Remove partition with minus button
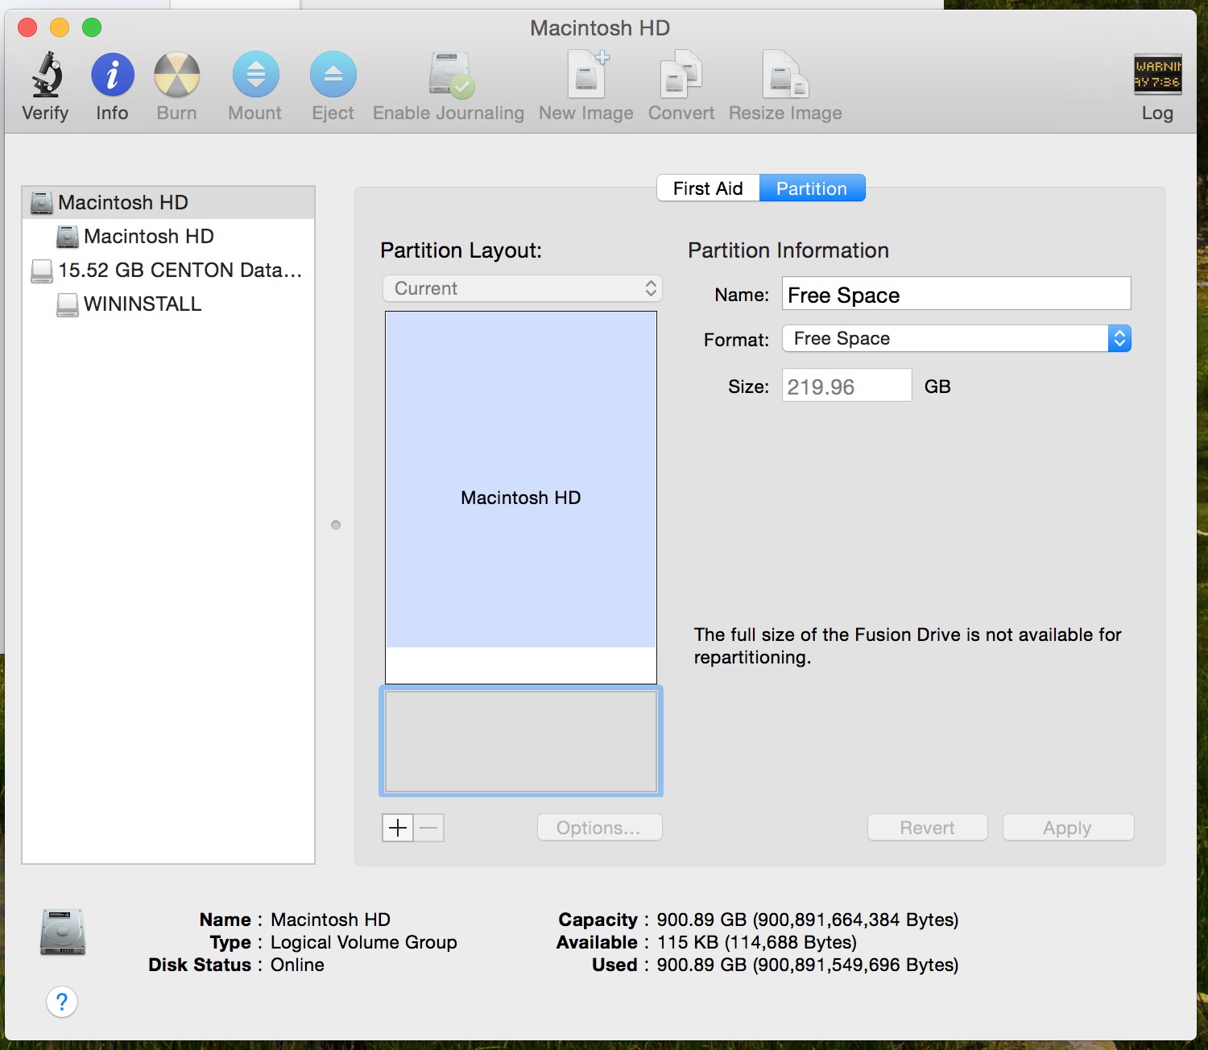Image resolution: width=1208 pixels, height=1050 pixels. [x=429, y=828]
